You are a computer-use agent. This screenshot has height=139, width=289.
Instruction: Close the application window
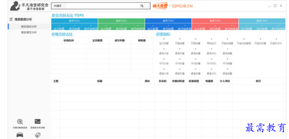point(281,6)
